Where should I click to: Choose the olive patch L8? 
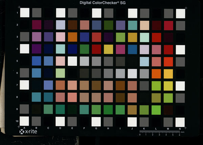156,98
